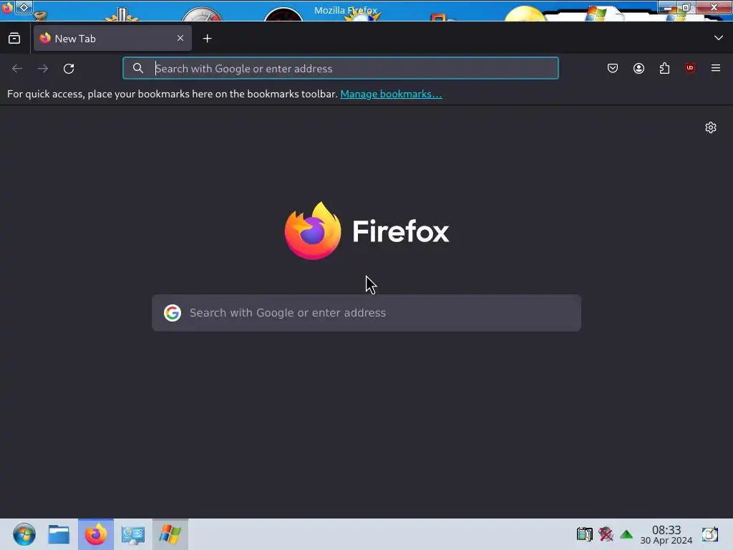Open the Firefox account menu
This screenshot has height=550, width=733.
(639, 68)
